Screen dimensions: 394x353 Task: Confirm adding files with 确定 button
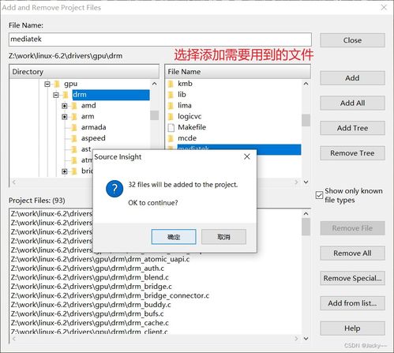(174, 237)
